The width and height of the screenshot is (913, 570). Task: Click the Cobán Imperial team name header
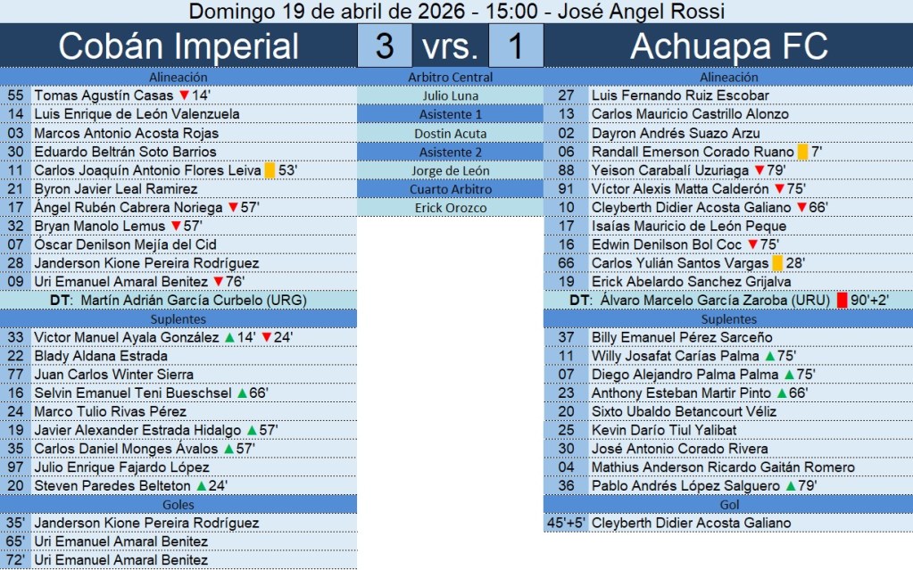coord(178,46)
